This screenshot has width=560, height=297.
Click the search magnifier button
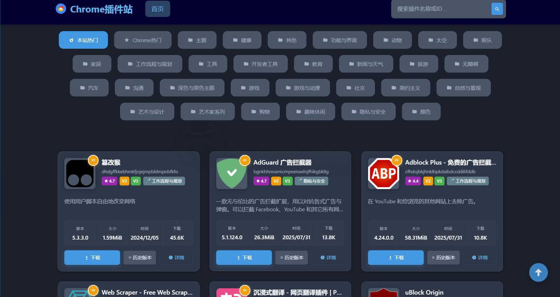pyautogui.click(x=497, y=9)
